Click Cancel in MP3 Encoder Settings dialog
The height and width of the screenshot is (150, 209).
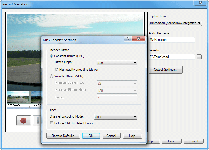(x=111, y=136)
